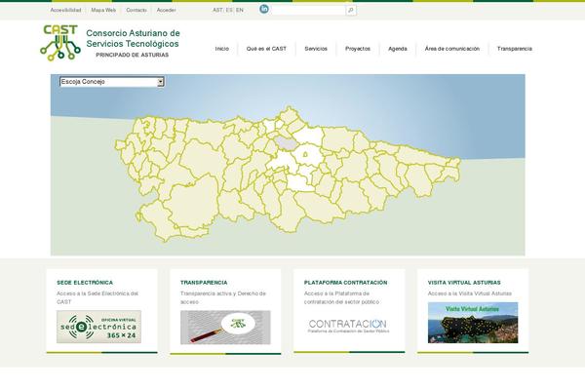Open the LinkedIn icon link
This screenshot has height=390, width=585.
pyautogui.click(x=264, y=9)
